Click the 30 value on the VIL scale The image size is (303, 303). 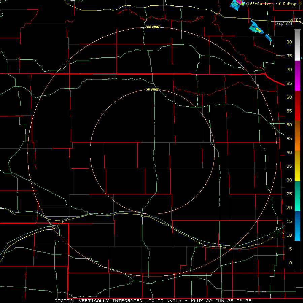[x=289, y=180]
